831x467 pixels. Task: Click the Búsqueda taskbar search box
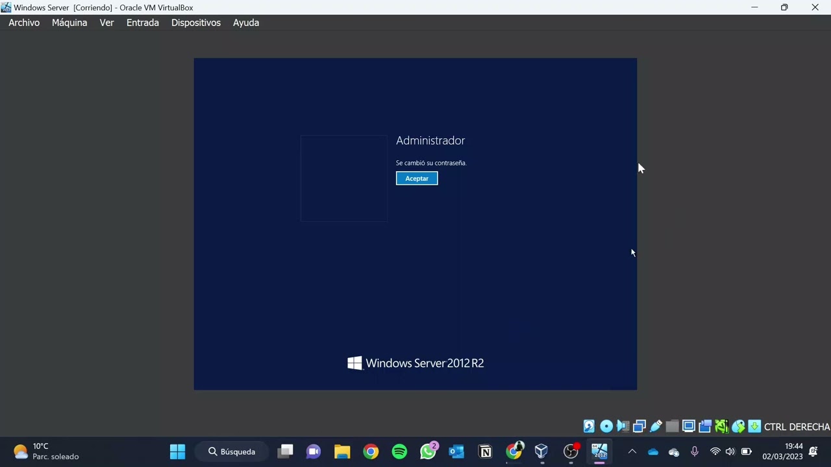[x=232, y=451]
